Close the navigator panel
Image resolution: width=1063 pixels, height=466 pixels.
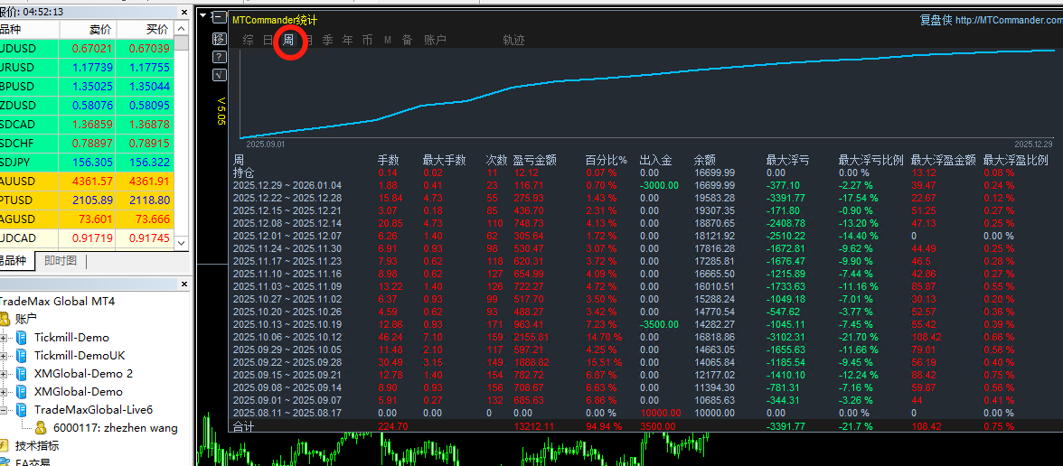[x=183, y=284]
